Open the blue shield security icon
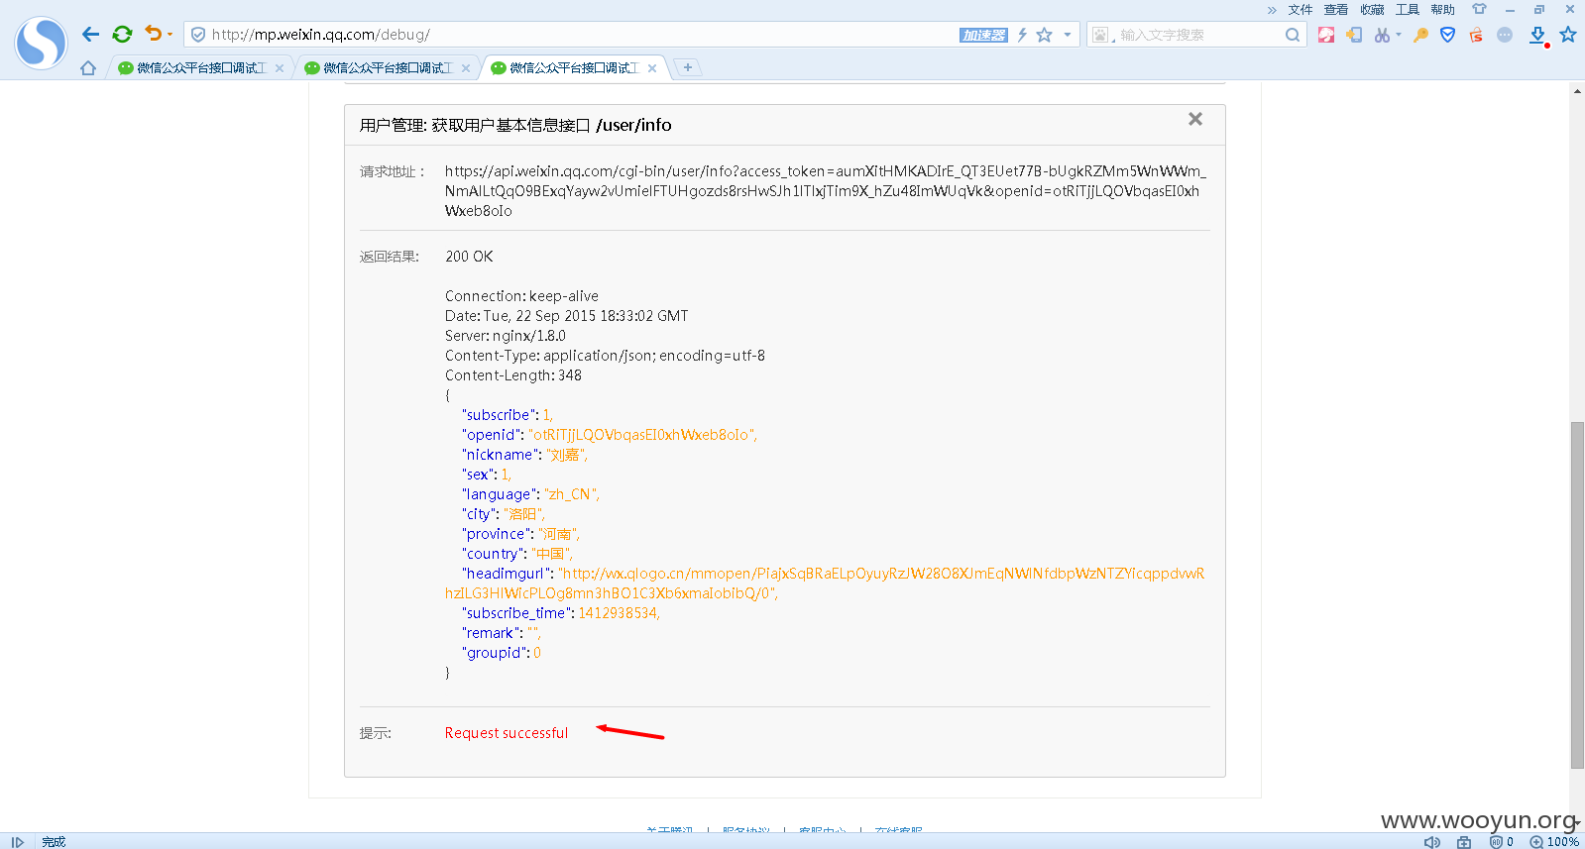 point(1448,35)
